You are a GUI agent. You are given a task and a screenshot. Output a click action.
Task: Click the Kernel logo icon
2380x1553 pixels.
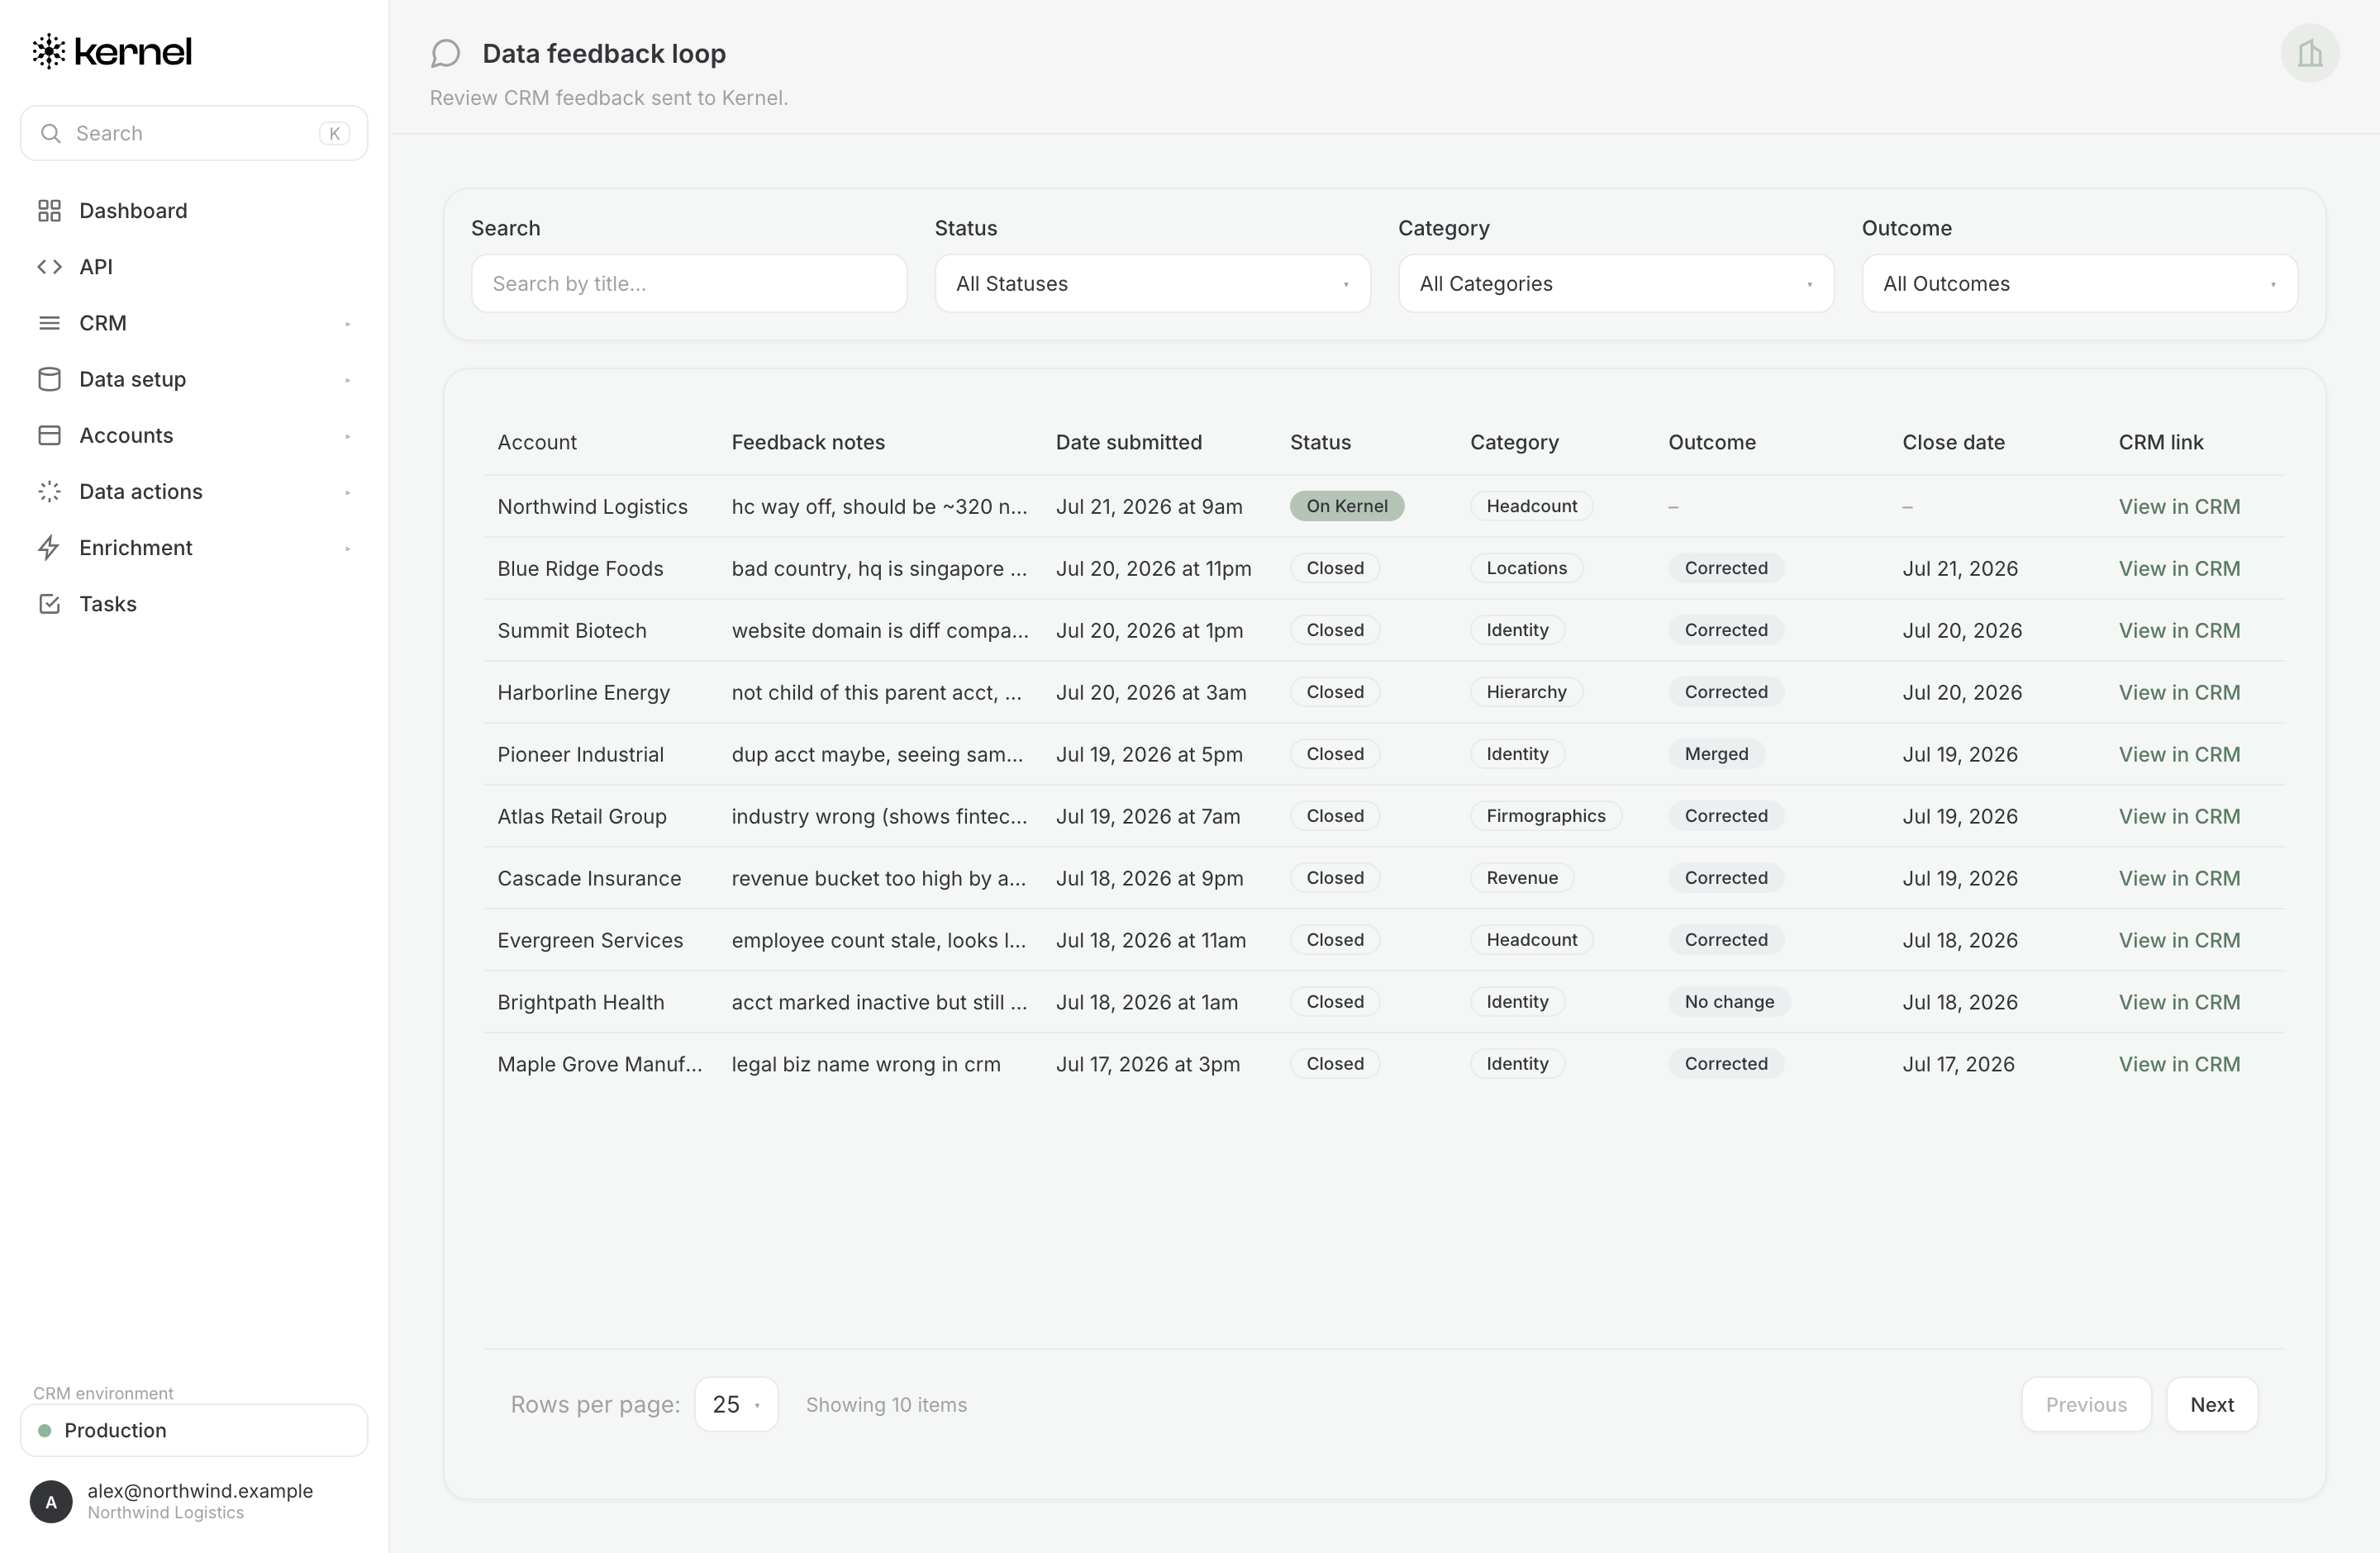click(x=49, y=51)
